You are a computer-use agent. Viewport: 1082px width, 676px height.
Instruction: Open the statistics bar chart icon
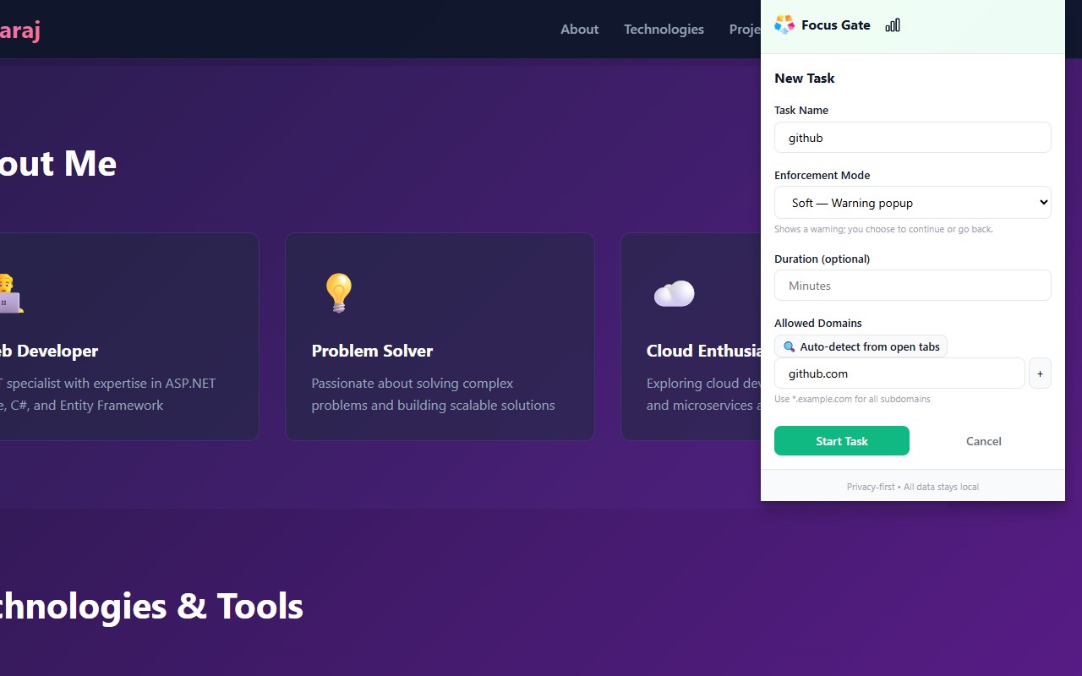(x=893, y=25)
